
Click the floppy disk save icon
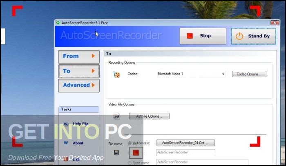click(x=116, y=153)
